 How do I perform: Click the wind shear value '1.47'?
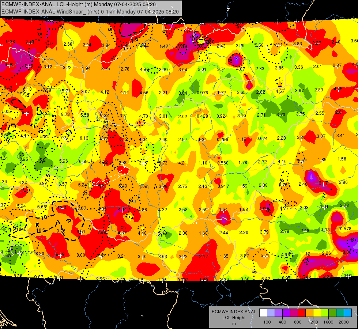[164, 46]
